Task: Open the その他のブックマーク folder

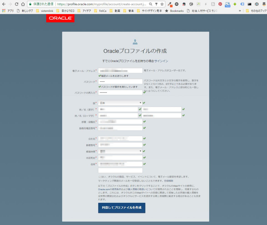Action: coord(256,11)
